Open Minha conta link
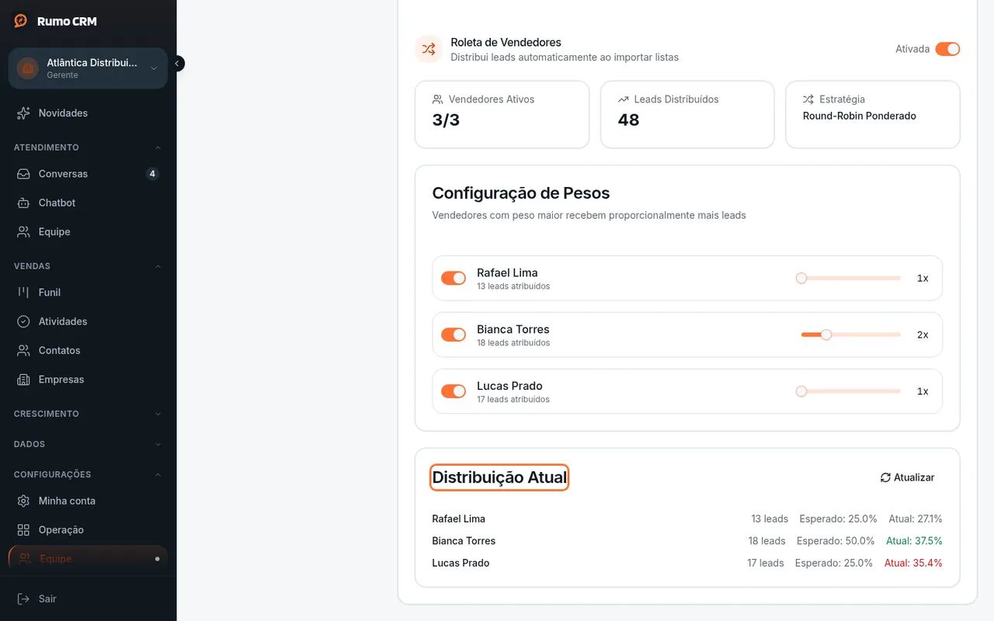The image size is (994, 621). pos(88,501)
